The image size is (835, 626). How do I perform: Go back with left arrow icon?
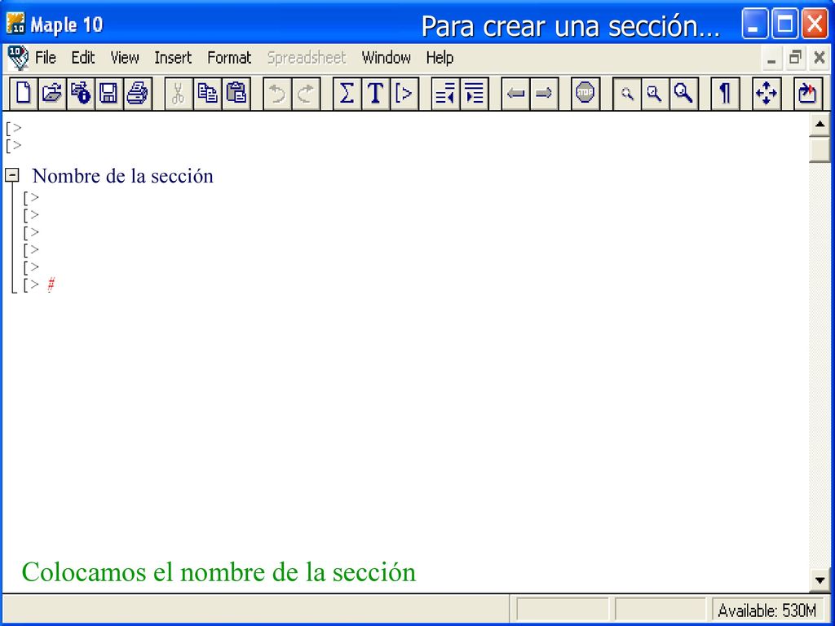coord(515,94)
